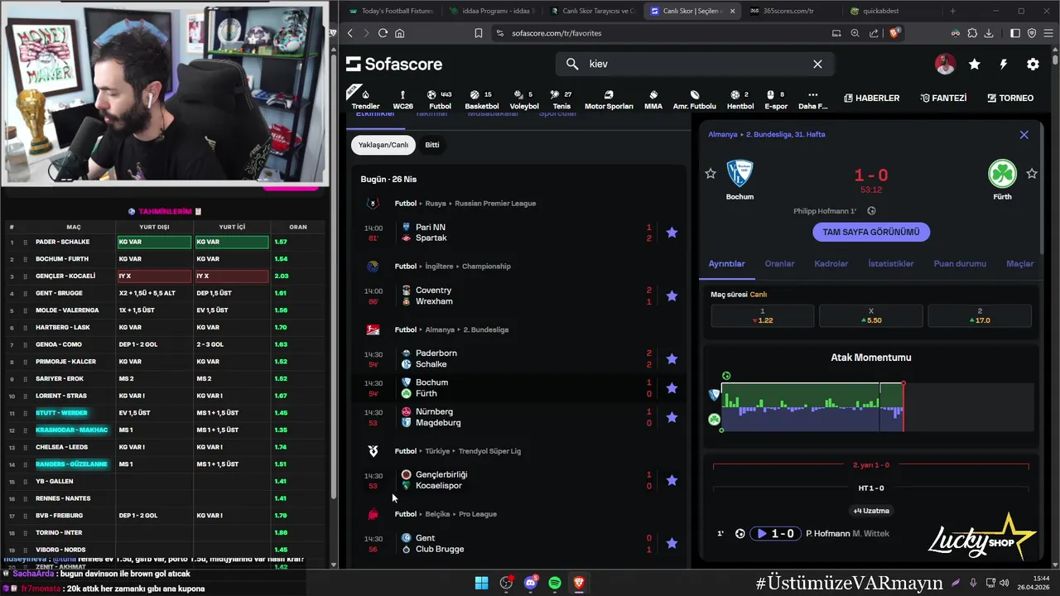Open Spotify from the taskbar
Screen dimensions: 1060x596
[x=555, y=583]
